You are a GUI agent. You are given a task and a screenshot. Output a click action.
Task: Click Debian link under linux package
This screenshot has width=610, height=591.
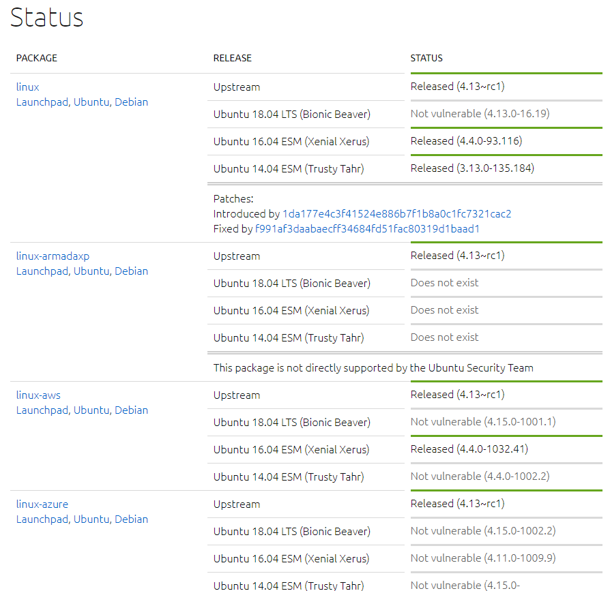[131, 102]
